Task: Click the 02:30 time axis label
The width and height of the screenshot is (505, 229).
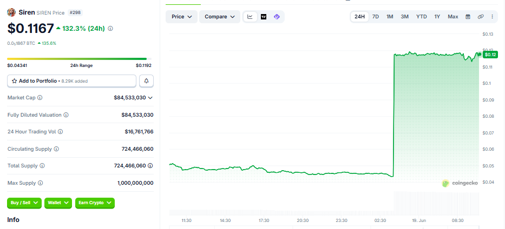Action: [x=380, y=220]
